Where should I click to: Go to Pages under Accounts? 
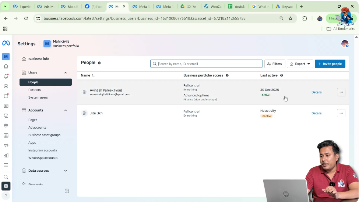(33, 120)
